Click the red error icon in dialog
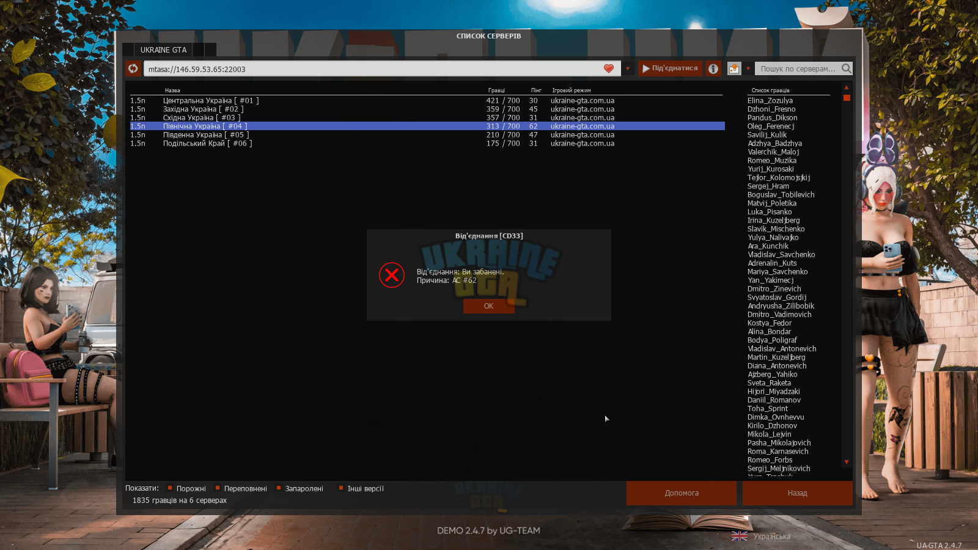Screen dimensions: 978x550 click(x=392, y=275)
